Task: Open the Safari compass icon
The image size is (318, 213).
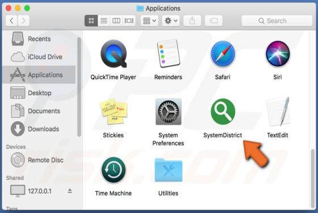Action: pos(223,54)
